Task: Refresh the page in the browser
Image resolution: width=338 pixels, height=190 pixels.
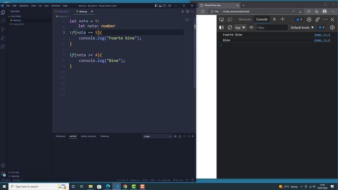Action: point(203,12)
